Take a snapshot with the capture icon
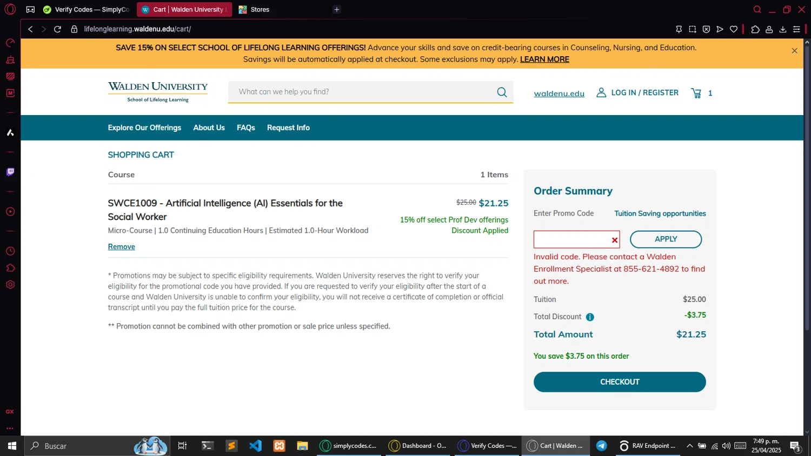811x456 pixels. [x=693, y=29]
